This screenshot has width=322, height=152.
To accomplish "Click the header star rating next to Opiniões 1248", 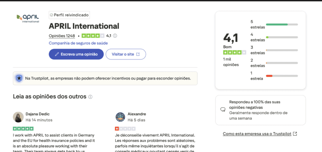I will (x=93, y=36).
